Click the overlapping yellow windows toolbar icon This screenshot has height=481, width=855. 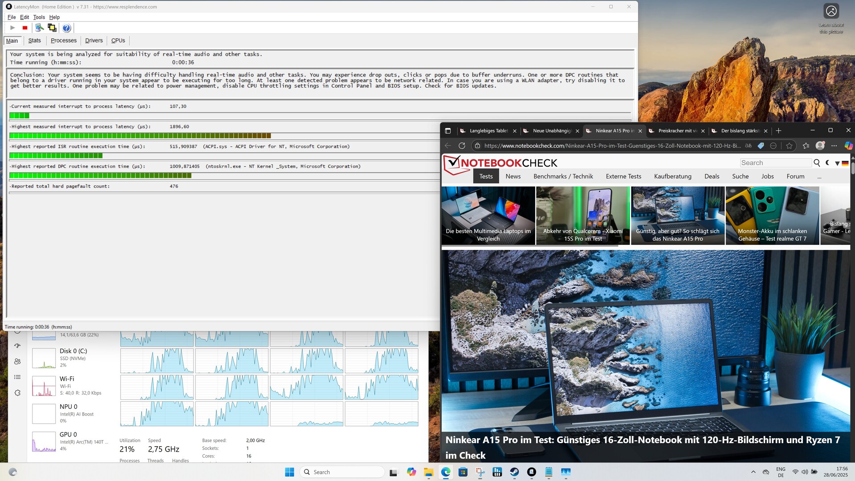[52, 28]
